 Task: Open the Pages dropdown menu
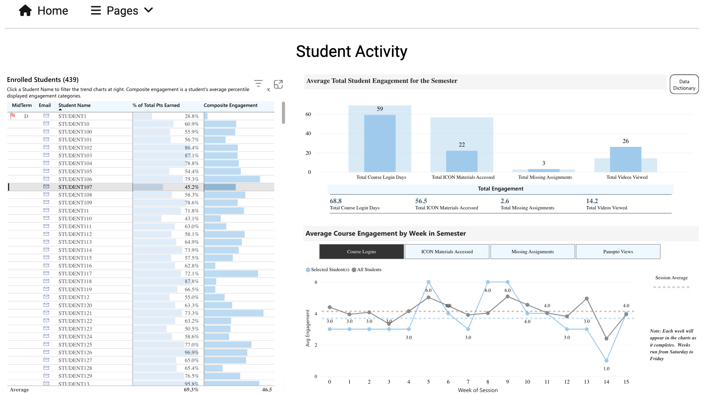[x=148, y=10]
